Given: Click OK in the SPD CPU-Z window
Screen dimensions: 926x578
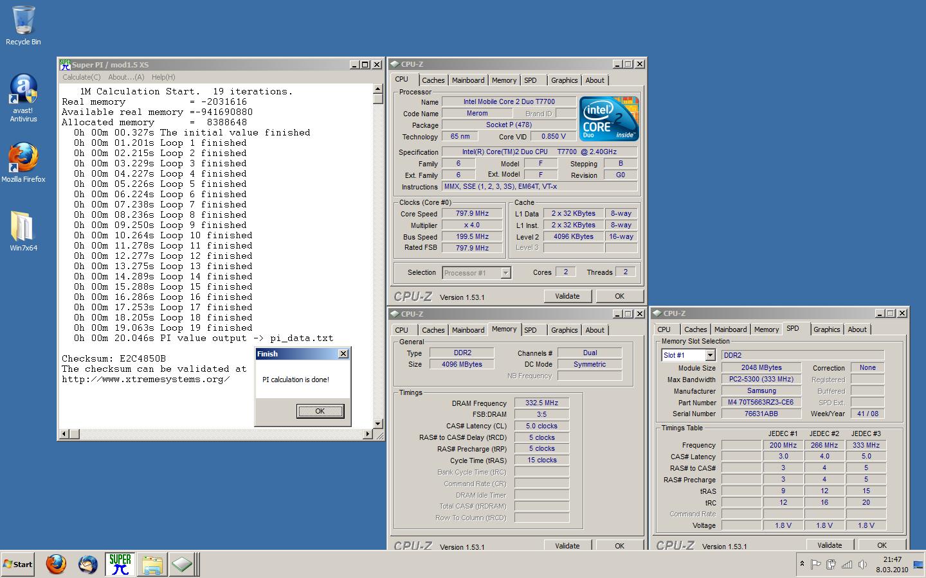Looking at the screenshot, I should click(882, 545).
